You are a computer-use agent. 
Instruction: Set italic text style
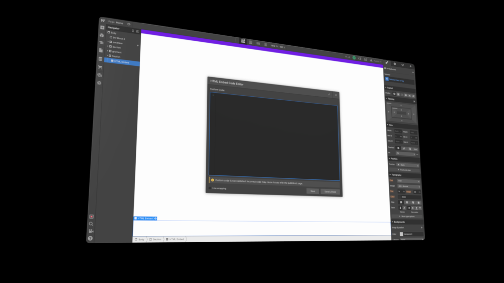point(405,208)
